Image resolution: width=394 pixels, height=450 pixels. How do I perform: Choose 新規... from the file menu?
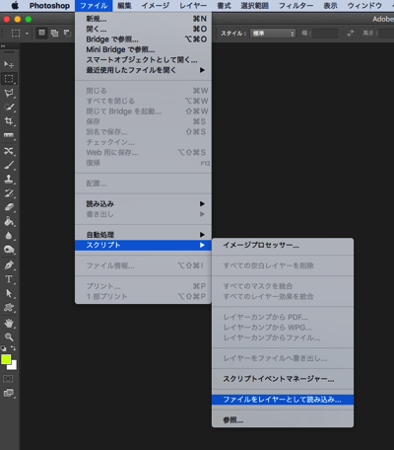pos(143,19)
